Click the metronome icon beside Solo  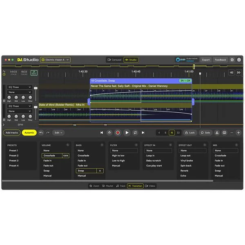(x=217, y=133)
